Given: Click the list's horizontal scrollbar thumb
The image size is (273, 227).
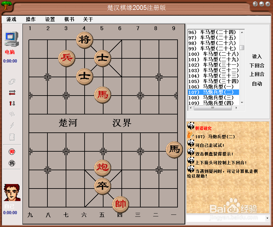Looking at the screenshot, I should pyautogui.click(x=212, y=108).
